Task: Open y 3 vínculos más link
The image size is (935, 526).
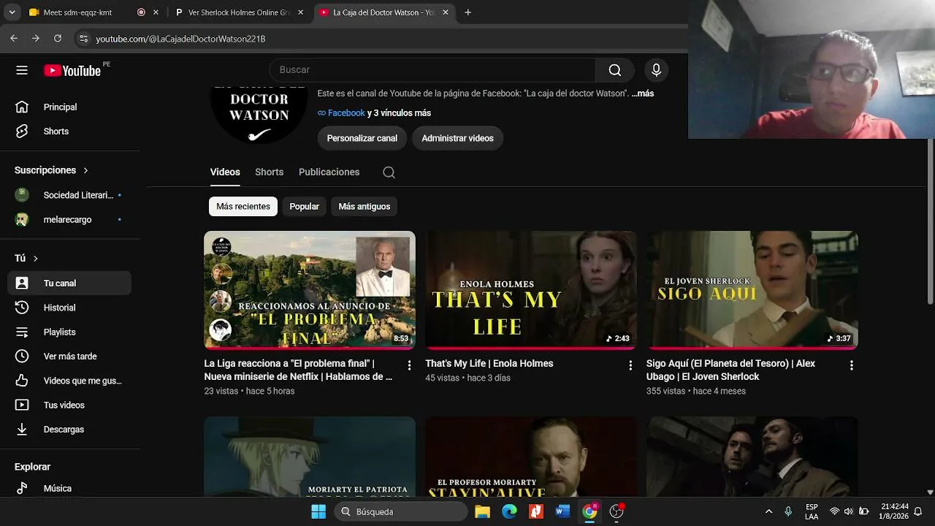Action: coord(399,113)
